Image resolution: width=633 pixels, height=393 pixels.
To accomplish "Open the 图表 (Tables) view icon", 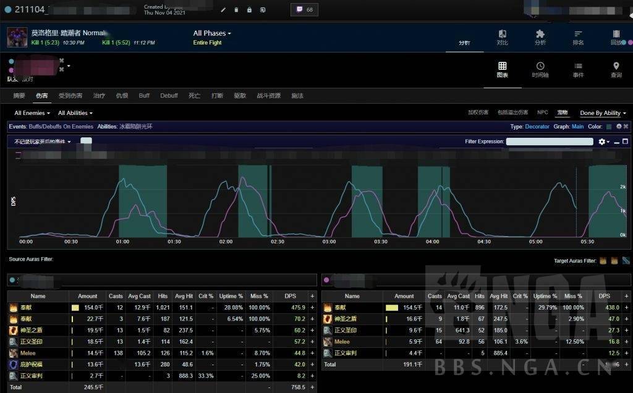I will point(502,69).
